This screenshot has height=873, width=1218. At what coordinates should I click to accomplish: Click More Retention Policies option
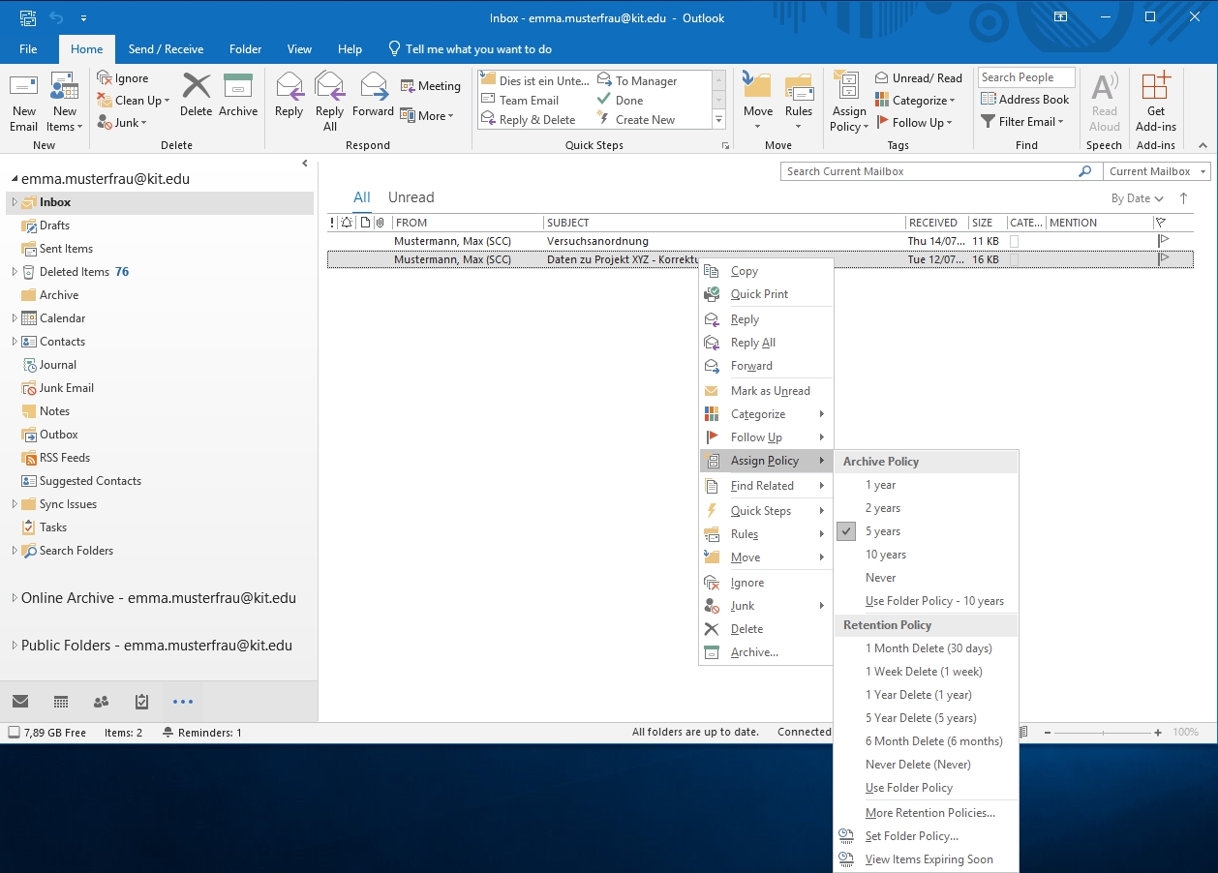click(x=929, y=813)
